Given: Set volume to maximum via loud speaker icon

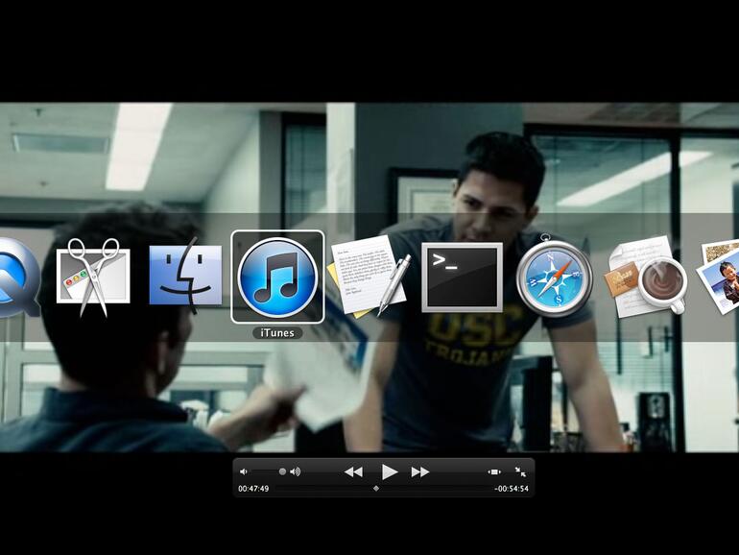Looking at the screenshot, I should pos(296,471).
